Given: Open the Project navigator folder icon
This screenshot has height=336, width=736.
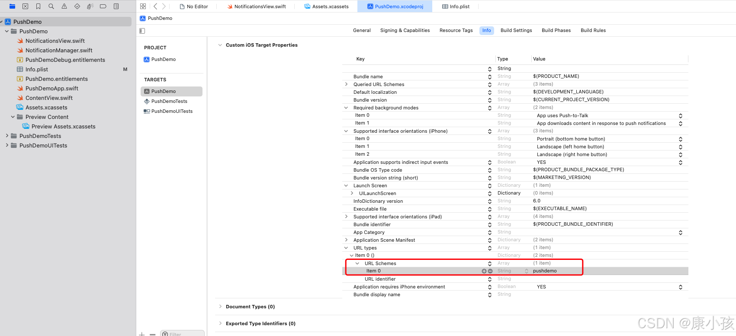Looking at the screenshot, I should tap(12, 6).
